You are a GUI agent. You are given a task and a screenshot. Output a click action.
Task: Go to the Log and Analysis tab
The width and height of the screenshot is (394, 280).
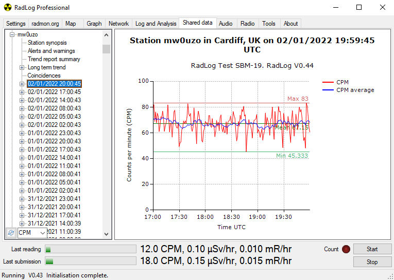coord(156,24)
